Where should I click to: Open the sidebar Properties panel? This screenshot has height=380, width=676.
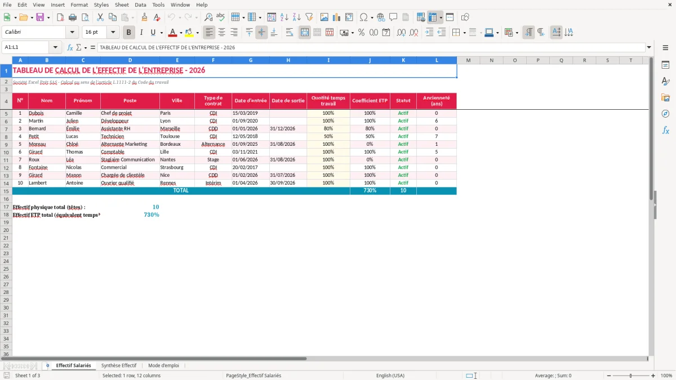coord(665,65)
